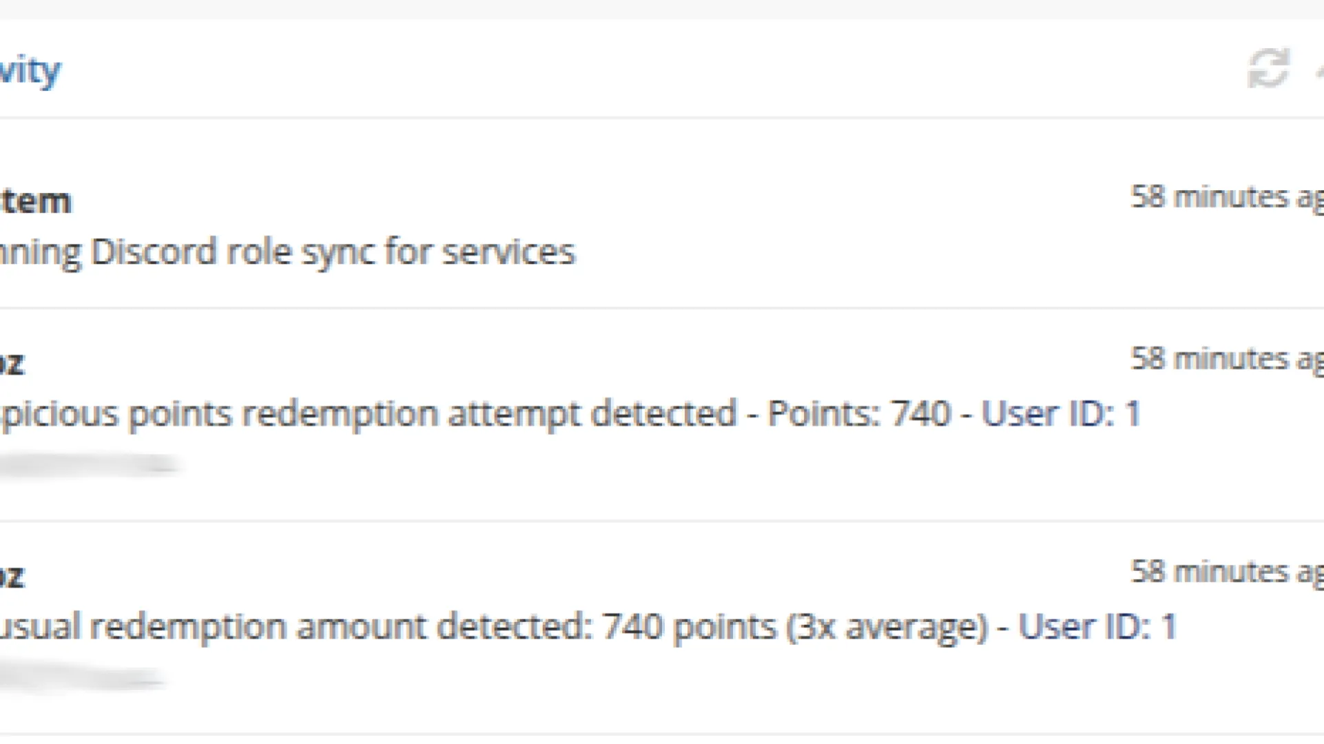This screenshot has height=744, width=1324.
Task: Click the unusual redemption amount detected message
Action: 296,627
